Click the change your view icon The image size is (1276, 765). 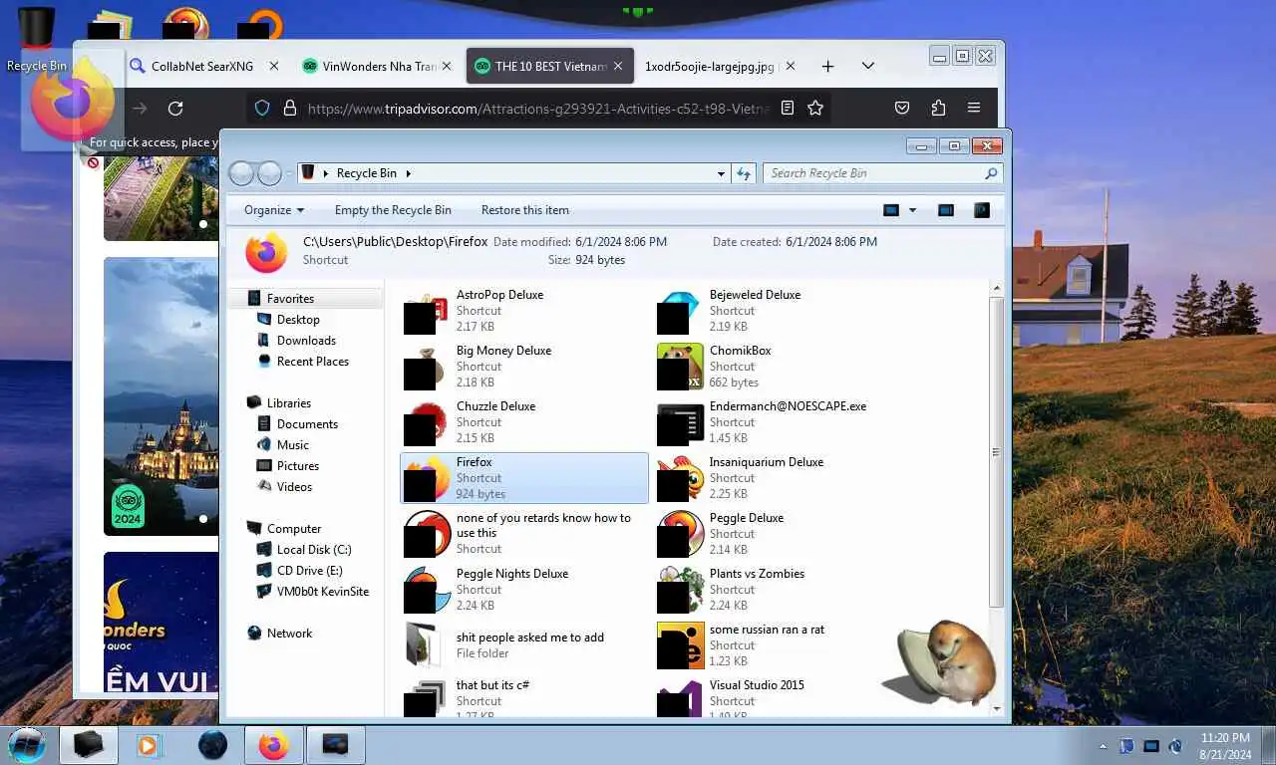click(x=891, y=210)
